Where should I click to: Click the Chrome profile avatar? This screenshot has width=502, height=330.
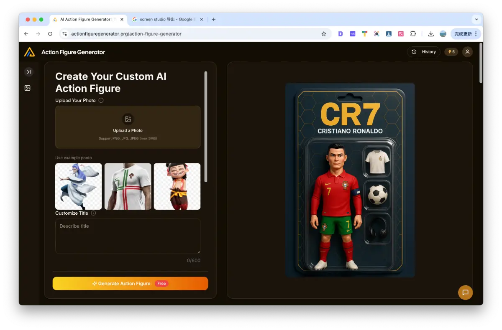coord(443,34)
